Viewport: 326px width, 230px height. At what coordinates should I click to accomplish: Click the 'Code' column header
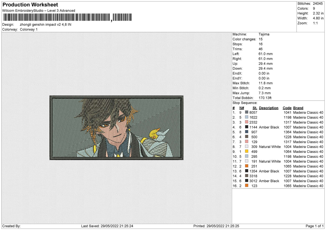[x=287, y=108]
